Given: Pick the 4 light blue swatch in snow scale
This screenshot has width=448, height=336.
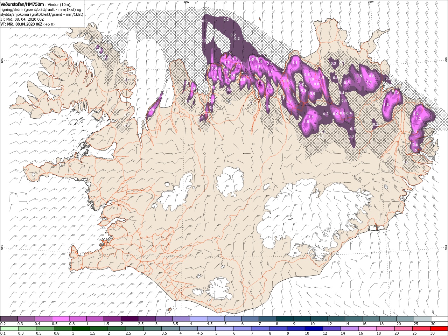Looking at the screenshot, I should 198,318.
